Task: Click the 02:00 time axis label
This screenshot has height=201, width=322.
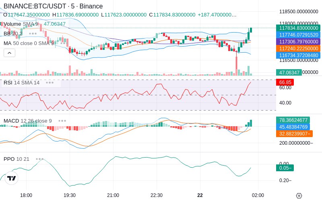Action: 258,195
